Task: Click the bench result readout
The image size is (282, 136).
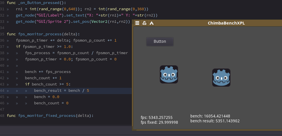Action: 215,121
